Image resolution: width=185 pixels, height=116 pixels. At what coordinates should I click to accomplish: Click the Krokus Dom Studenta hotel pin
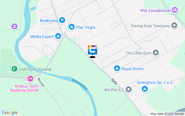(30, 79)
